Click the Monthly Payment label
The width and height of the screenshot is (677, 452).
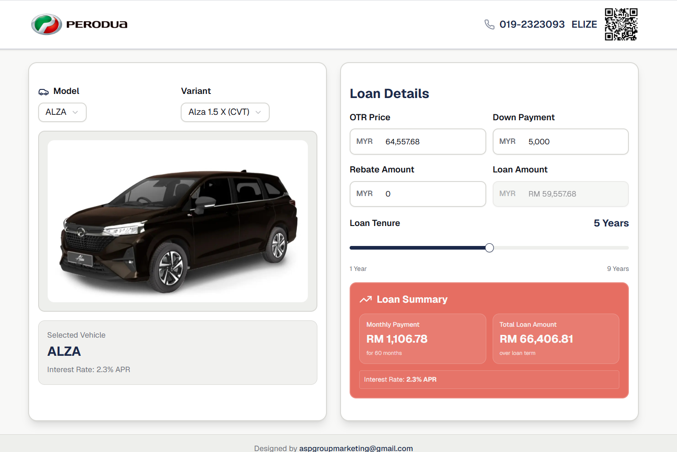(393, 324)
